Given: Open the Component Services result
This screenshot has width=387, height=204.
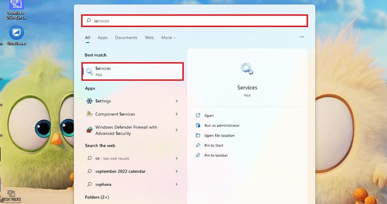Looking at the screenshot, I should pyautogui.click(x=133, y=114).
